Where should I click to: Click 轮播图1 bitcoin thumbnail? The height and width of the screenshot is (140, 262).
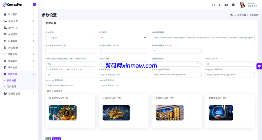tap(63, 113)
